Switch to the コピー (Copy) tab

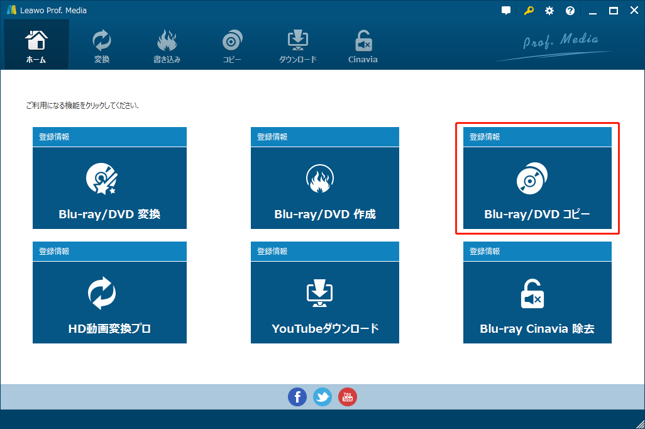[x=232, y=45]
